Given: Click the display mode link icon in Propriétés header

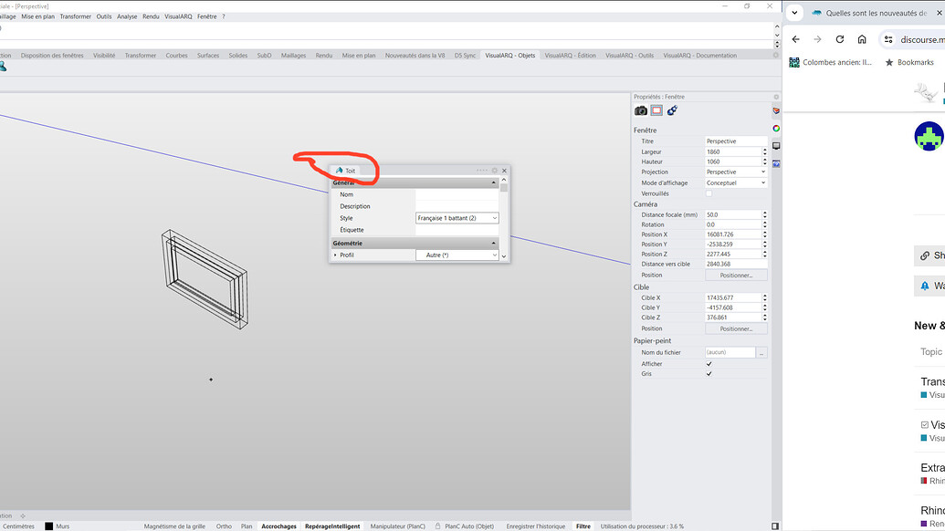Looking at the screenshot, I should [x=673, y=110].
